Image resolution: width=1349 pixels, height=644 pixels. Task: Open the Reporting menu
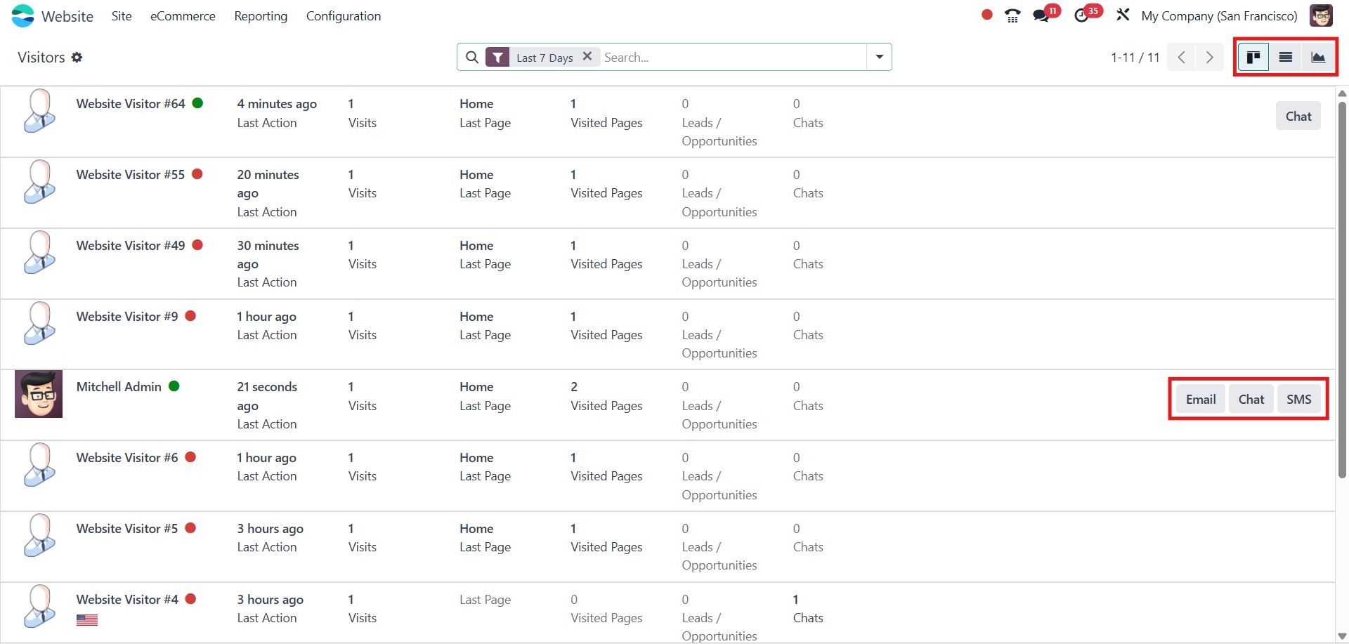261,15
